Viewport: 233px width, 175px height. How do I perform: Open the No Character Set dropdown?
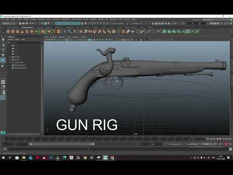[175, 144]
